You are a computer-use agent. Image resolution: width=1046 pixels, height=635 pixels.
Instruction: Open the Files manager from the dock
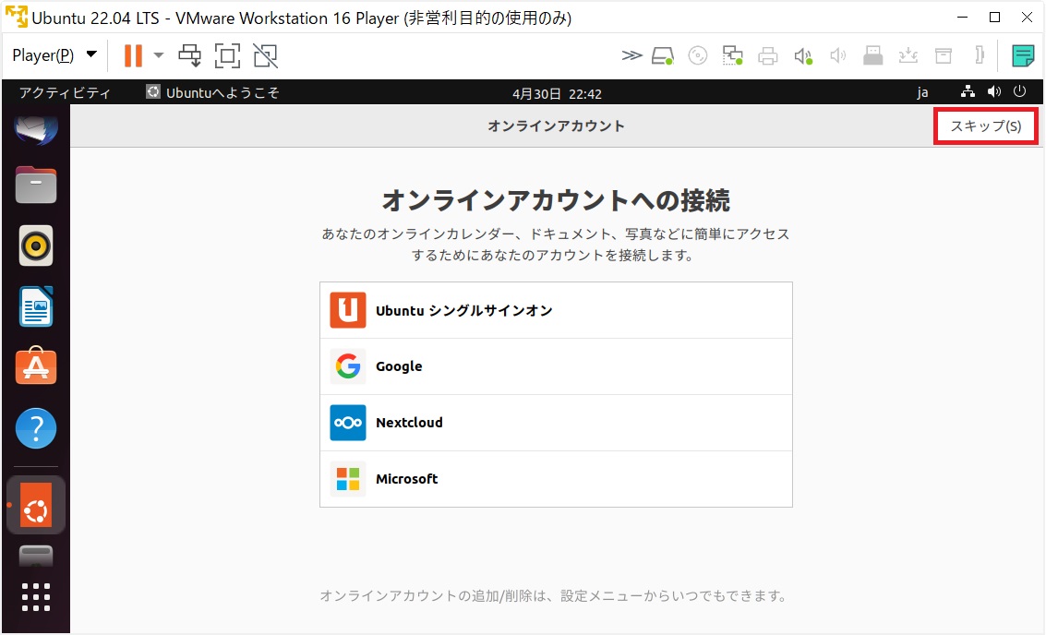(x=36, y=185)
